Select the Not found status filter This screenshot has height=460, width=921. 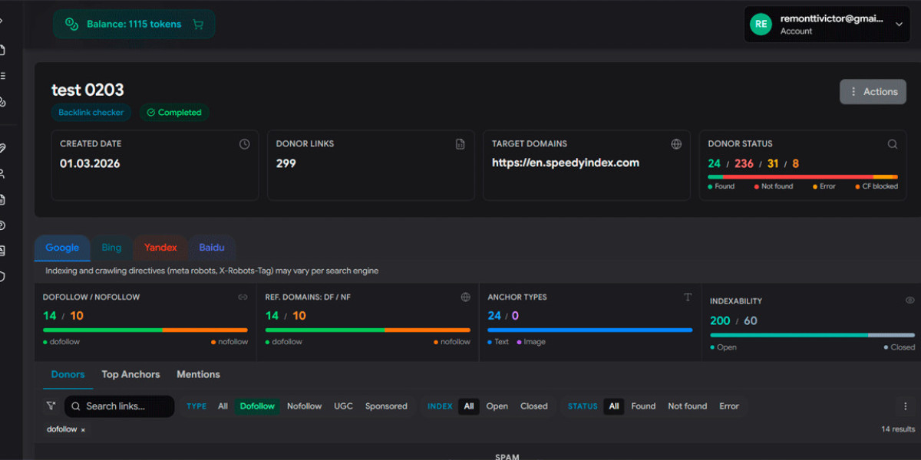pyautogui.click(x=687, y=406)
